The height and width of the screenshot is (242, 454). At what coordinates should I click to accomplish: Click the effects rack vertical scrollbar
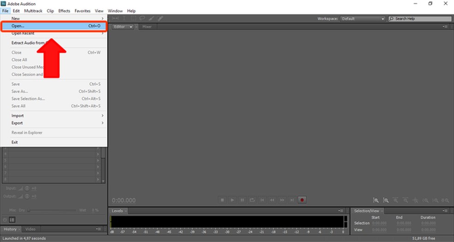[103, 164]
